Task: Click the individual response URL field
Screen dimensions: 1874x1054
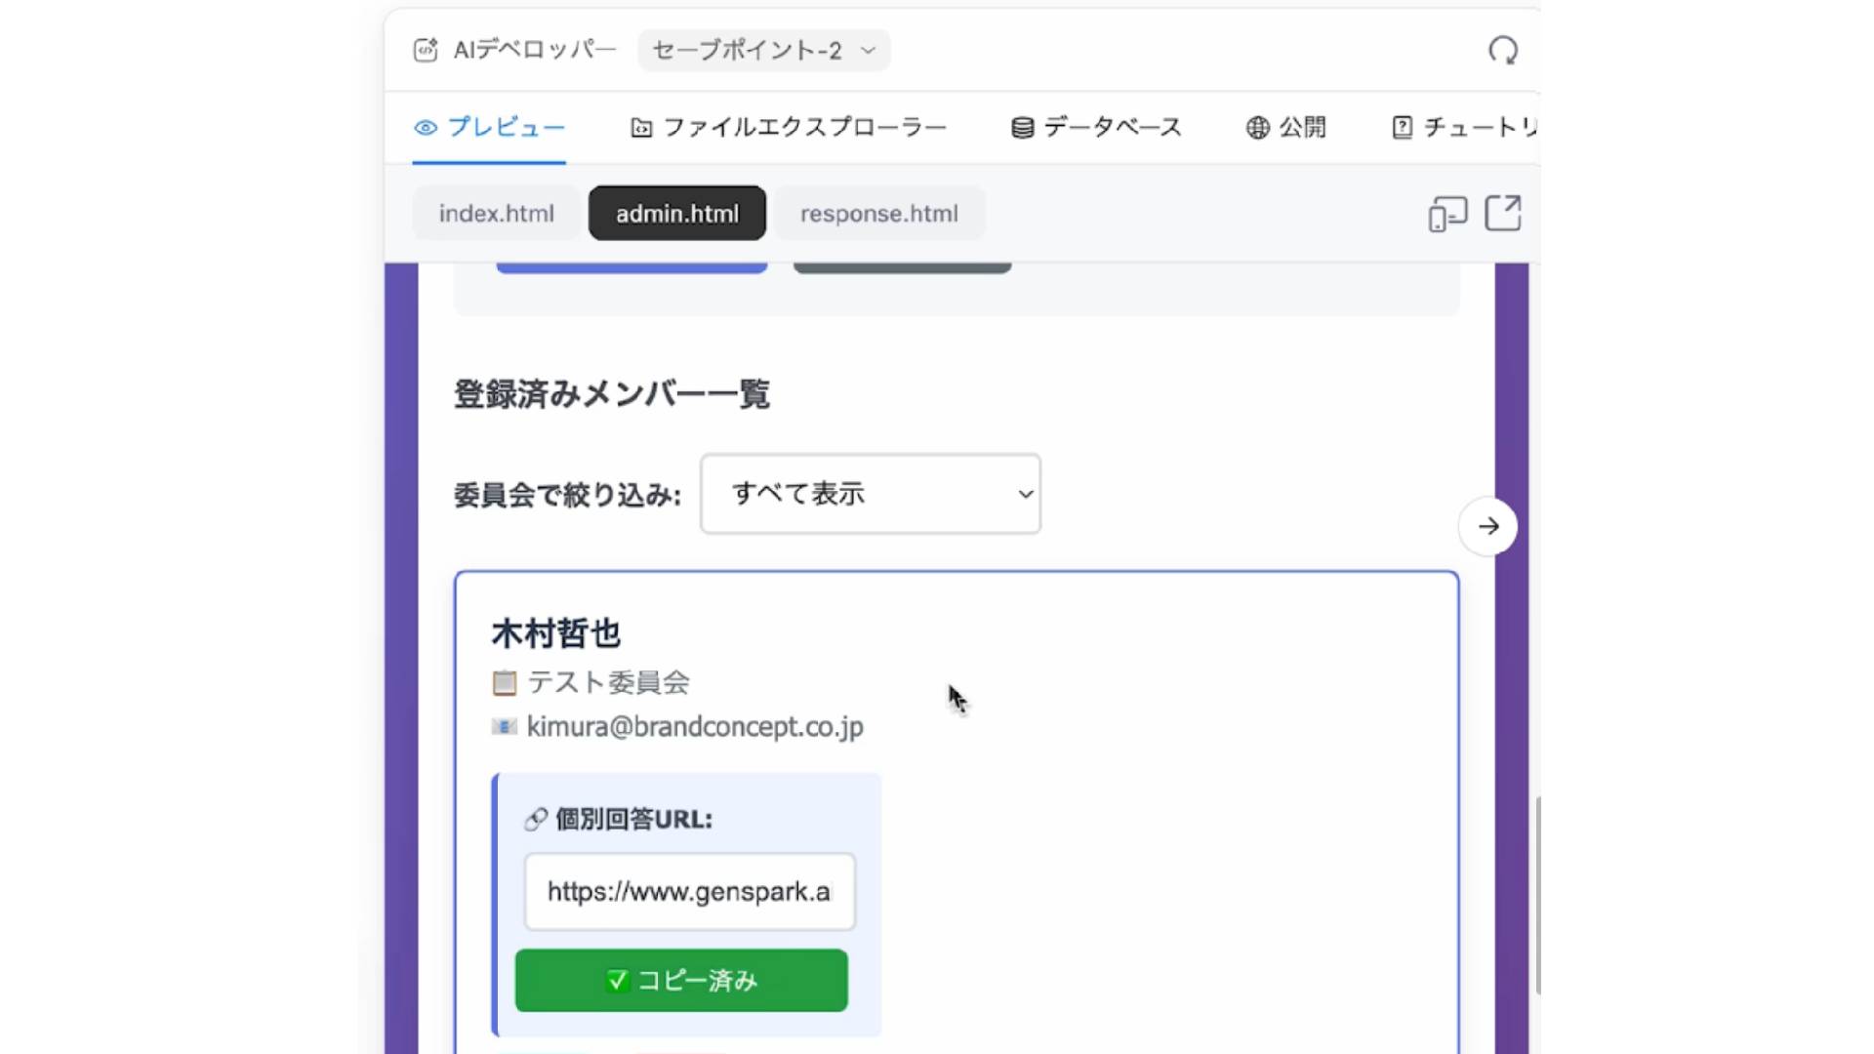Action: pos(689,892)
